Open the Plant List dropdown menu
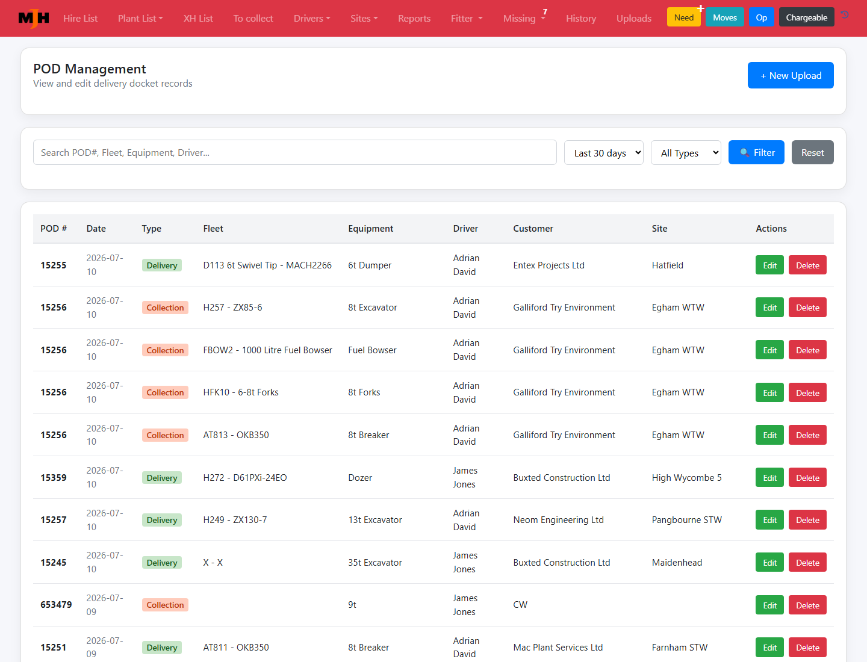Image resolution: width=867 pixels, height=662 pixels. (140, 18)
